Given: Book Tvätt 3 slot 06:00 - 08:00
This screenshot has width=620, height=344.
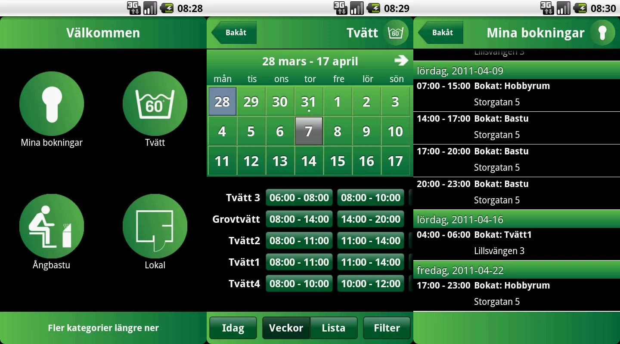Looking at the screenshot, I should 299,198.
